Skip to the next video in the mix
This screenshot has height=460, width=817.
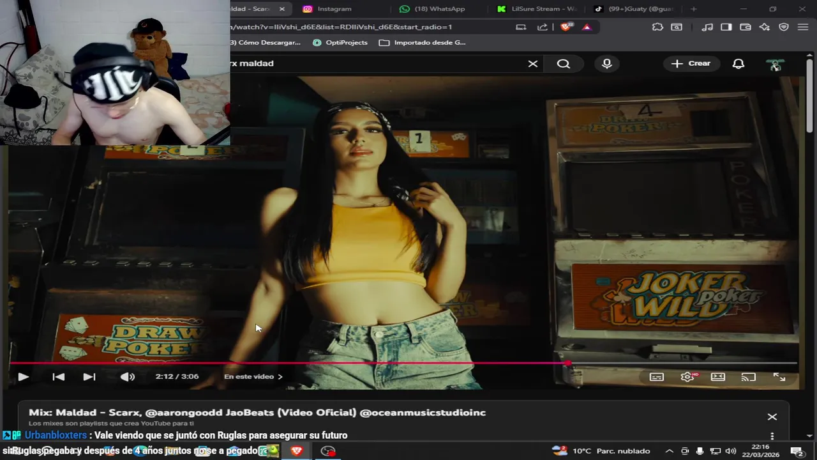[x=89, y=377]
